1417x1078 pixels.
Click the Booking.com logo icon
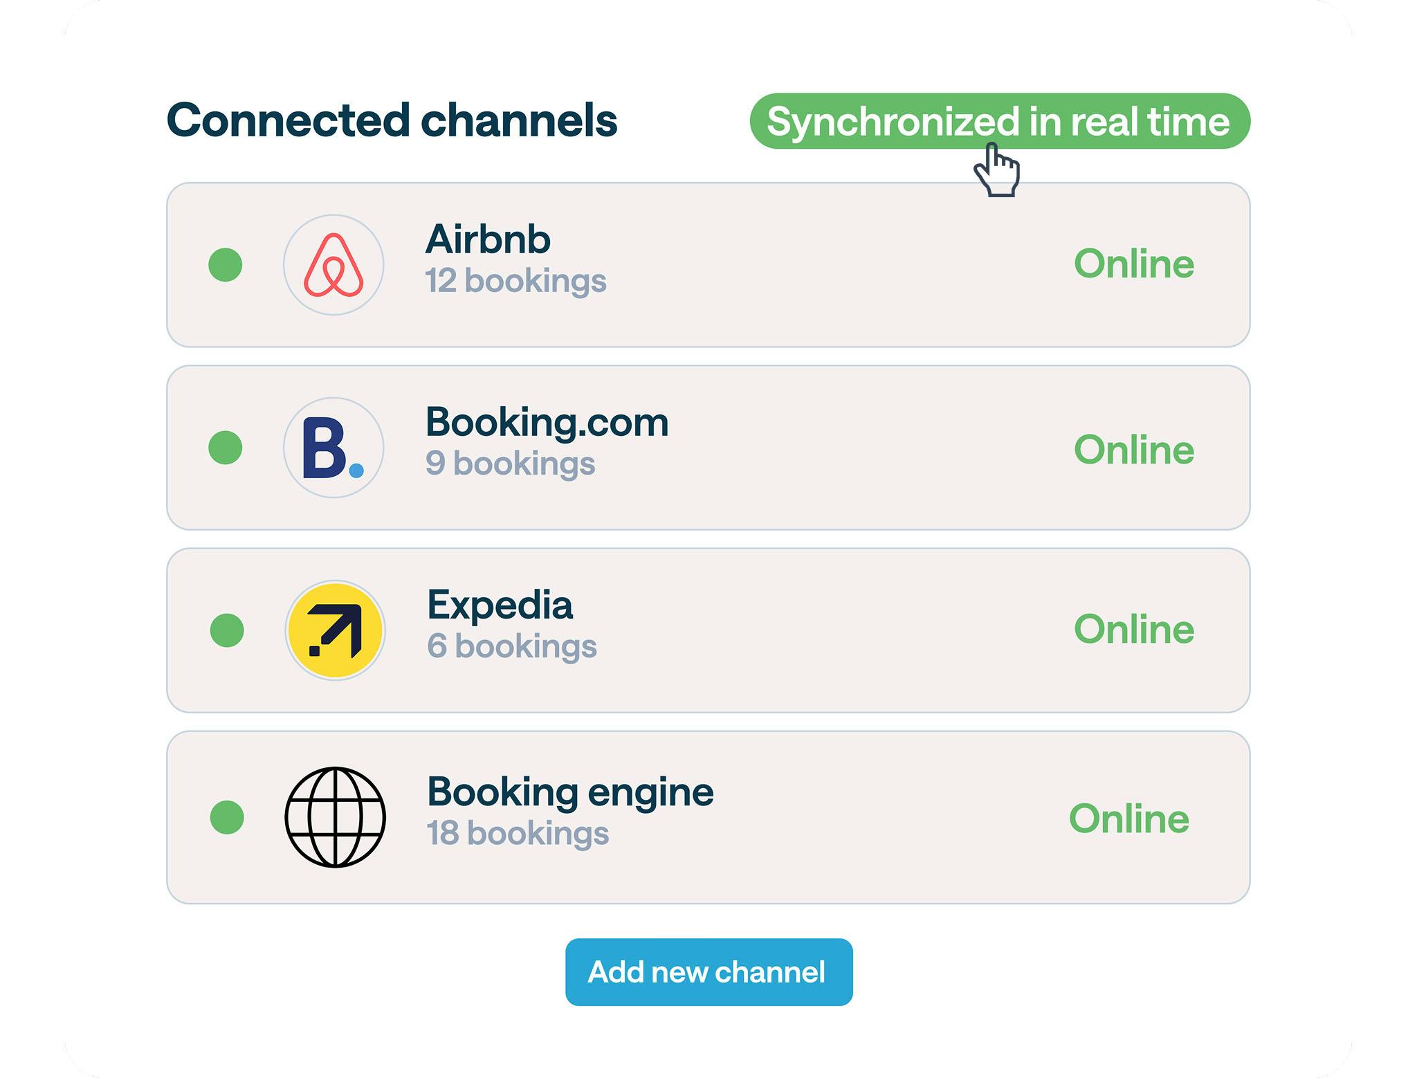click(x=333, y=448)
